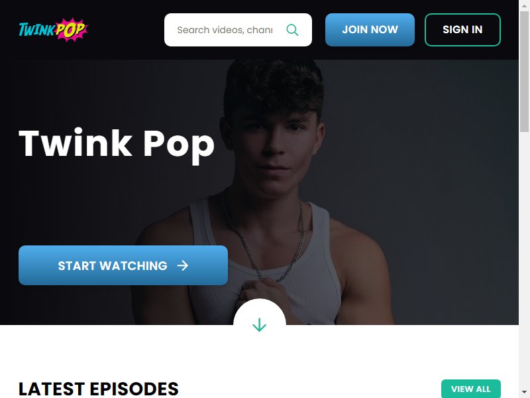Click the teal Twink word in the logo
This screenshot has width=530, height=398.
(x=36, y=30)
